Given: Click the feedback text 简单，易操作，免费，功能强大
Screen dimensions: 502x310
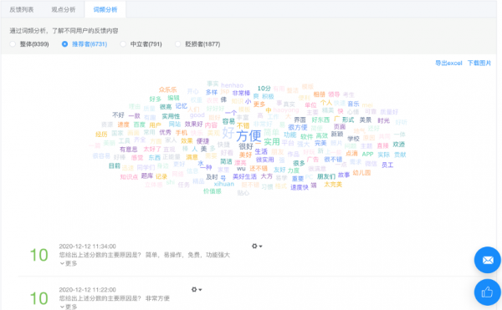Looking at the screenshot, I should 187,255.
